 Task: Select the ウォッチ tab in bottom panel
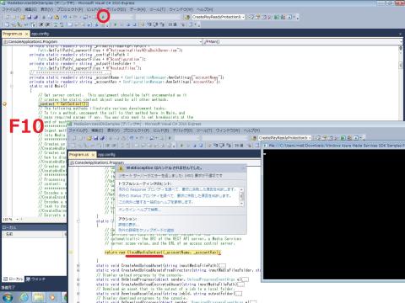[x=35, y=279]
